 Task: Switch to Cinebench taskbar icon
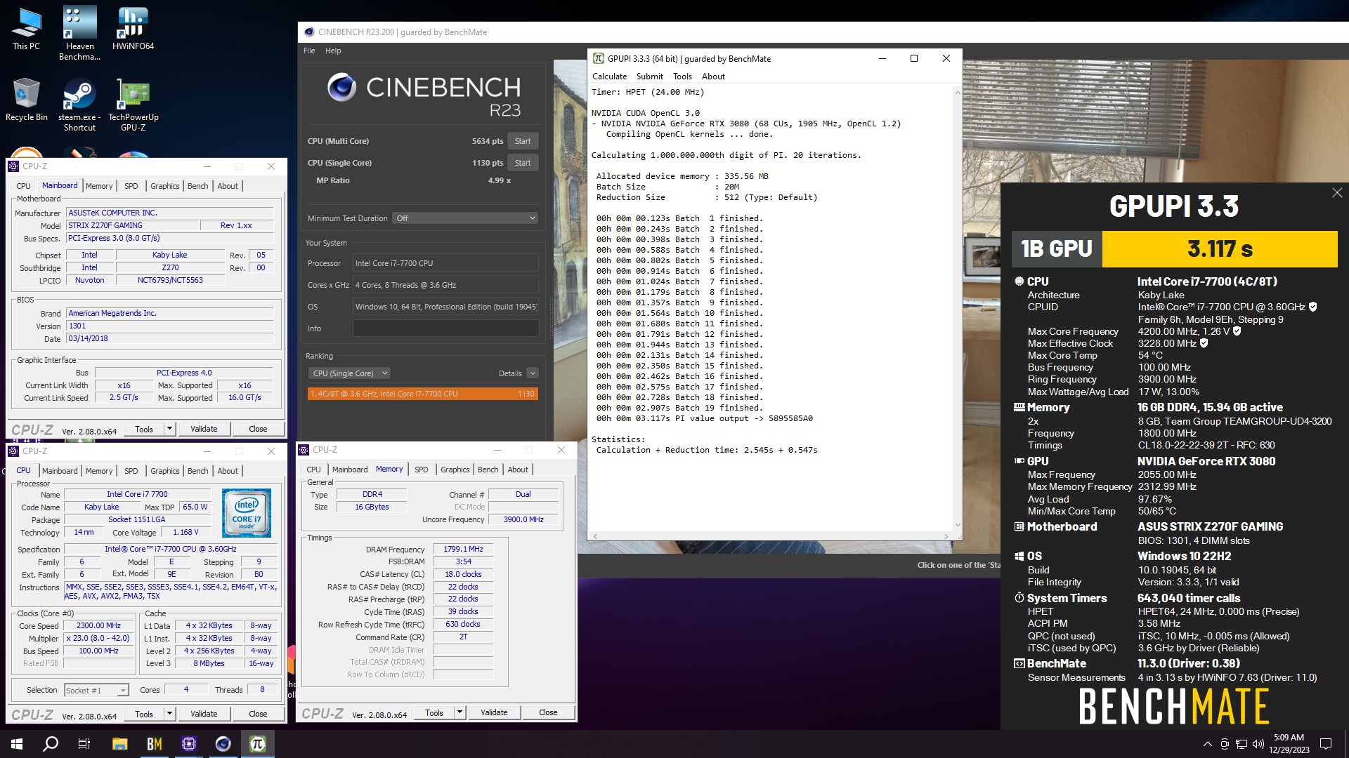pyautogui.click(x=223, y=744)
